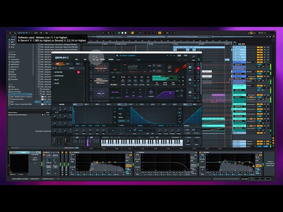The width and height of the screenshot is (283, 212).
Task: Click a key on Serum's piano keyboard
Action: [142, 143]
